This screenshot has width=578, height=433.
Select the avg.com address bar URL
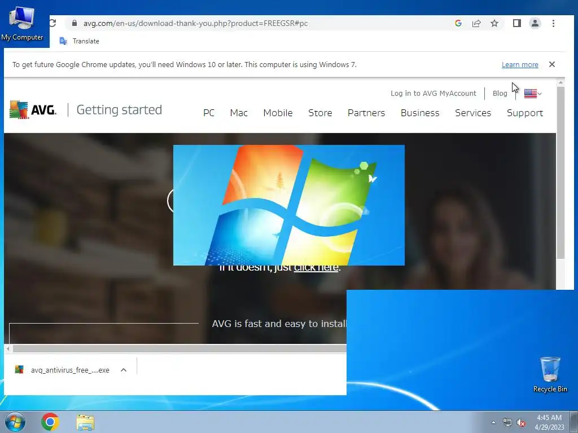[195, 23]
